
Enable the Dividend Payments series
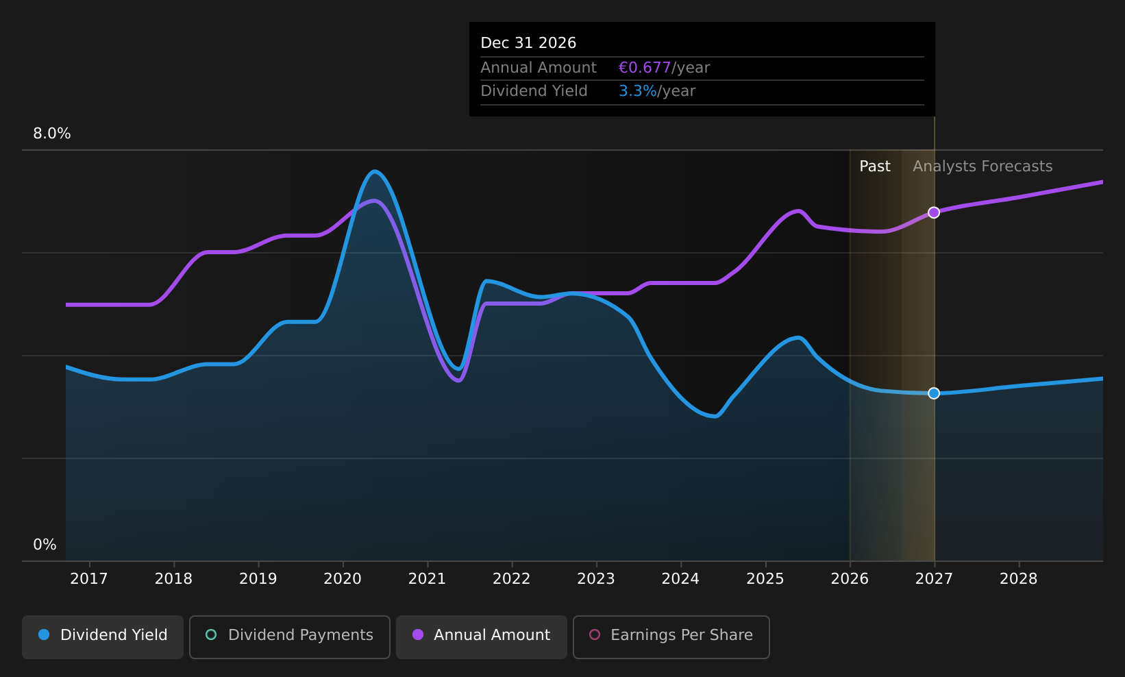(290, 637)
